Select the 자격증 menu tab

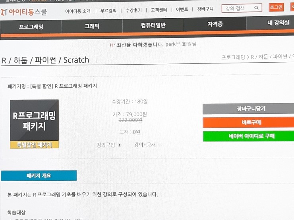(x=215, y=24)
